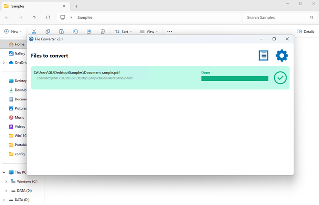Click the Share icon in toolbar
The height and width of the screenshot is (205, 319).
(x=89, y=31)
